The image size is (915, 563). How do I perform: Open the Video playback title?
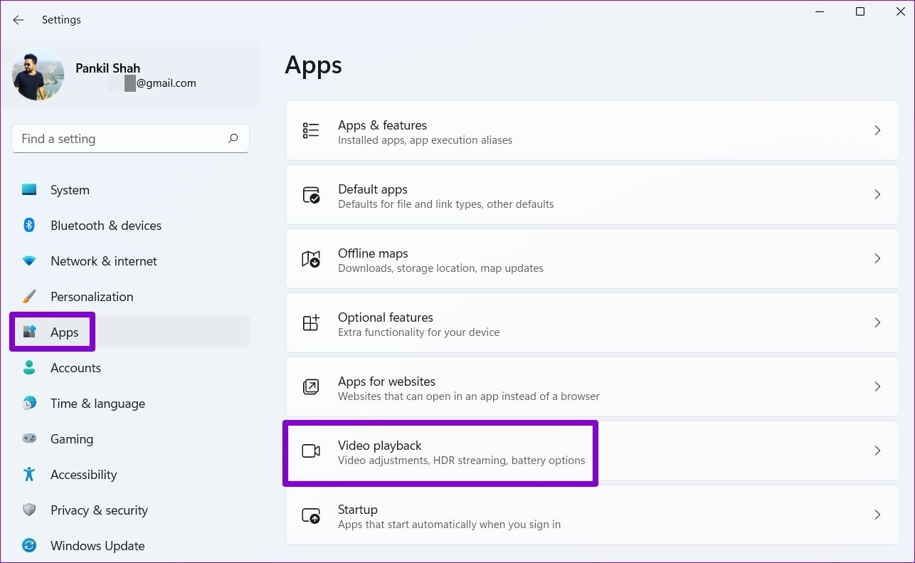(x=380, y=446)
